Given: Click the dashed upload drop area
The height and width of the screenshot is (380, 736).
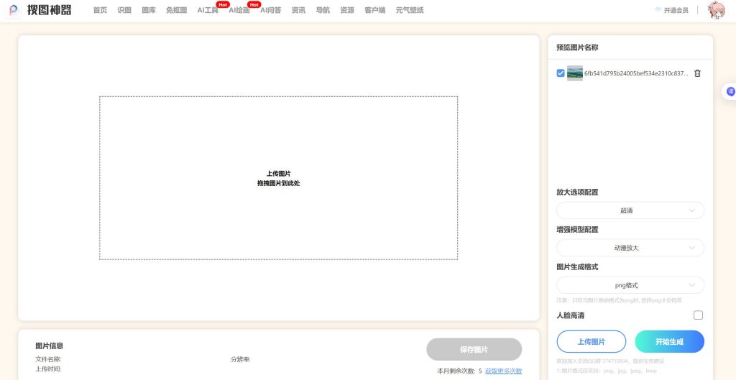Looking at the screenshot, I should (x=278, y=178).
